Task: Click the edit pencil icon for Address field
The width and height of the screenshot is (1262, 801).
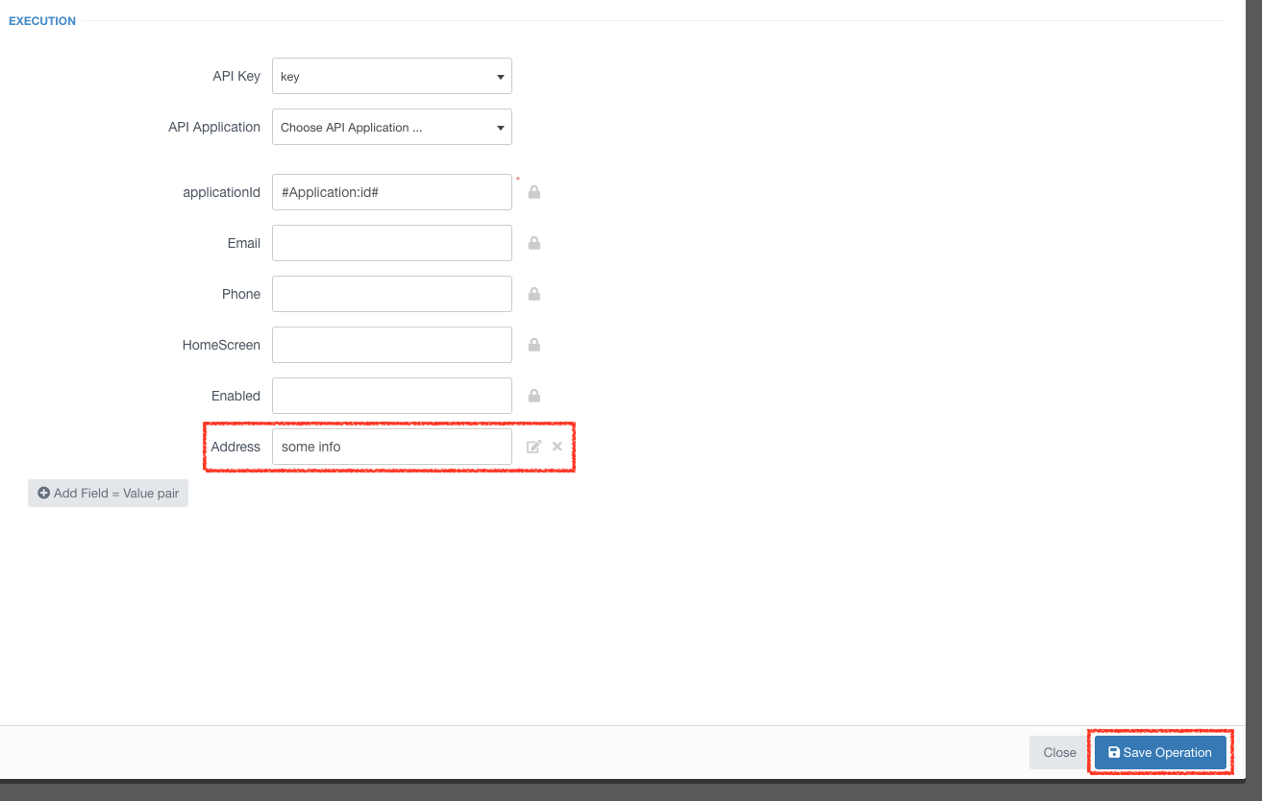Action: click(534, 447)
